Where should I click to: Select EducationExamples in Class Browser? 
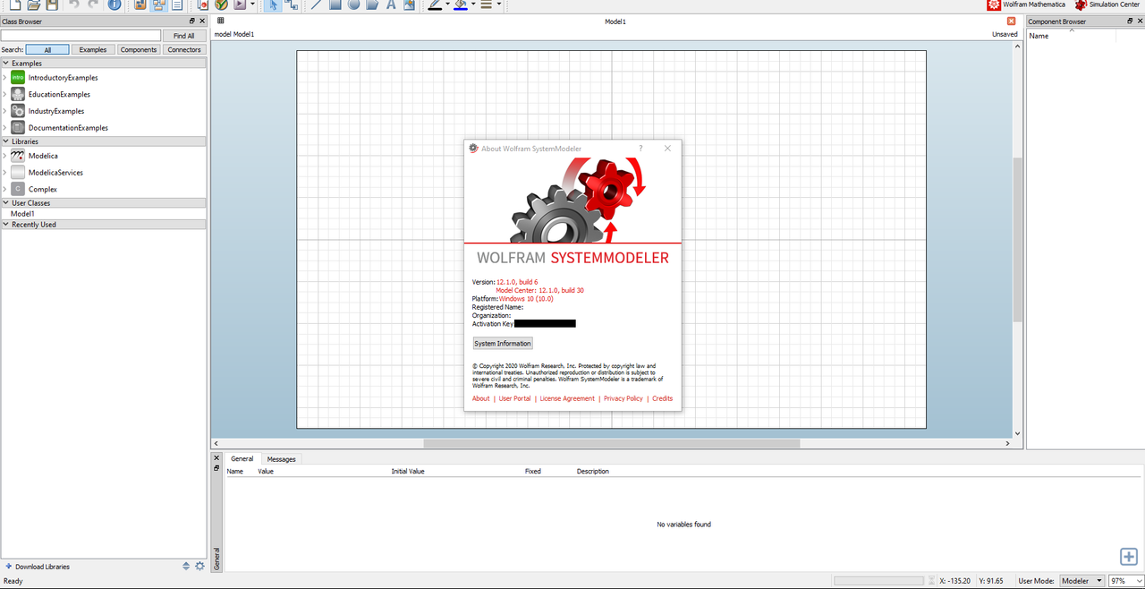(59, 94)
